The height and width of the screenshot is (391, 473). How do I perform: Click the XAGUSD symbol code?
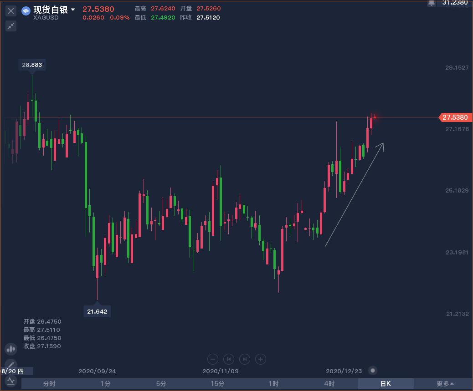[46, 17]
